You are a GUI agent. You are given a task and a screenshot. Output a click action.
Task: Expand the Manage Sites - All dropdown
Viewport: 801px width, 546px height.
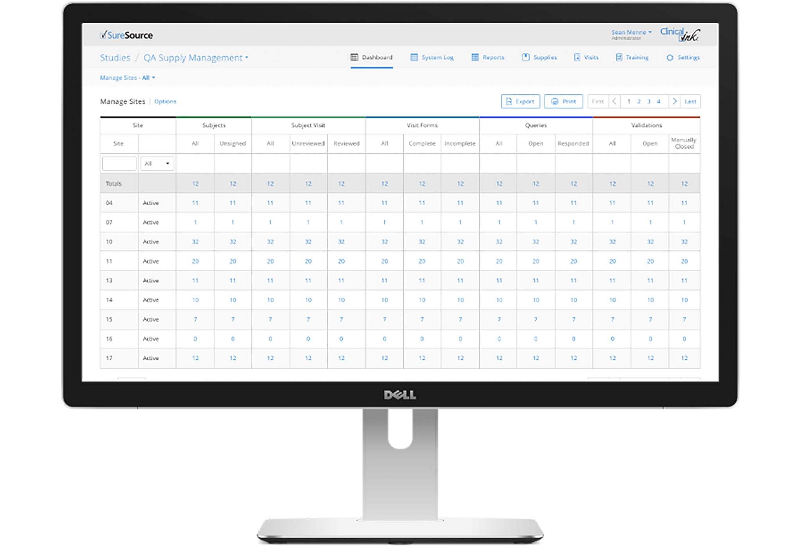(x=127, y=78)
